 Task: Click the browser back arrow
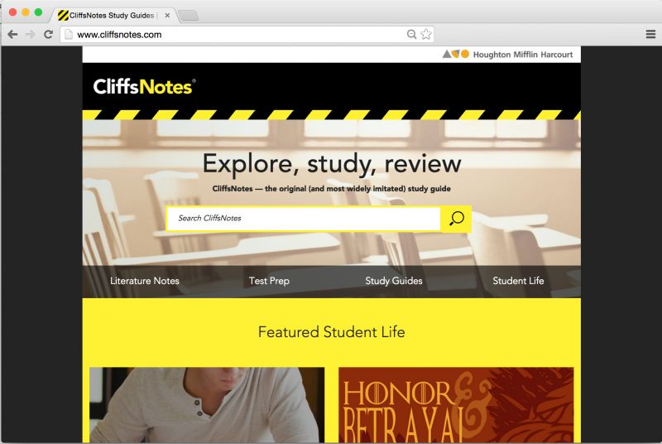12,34
